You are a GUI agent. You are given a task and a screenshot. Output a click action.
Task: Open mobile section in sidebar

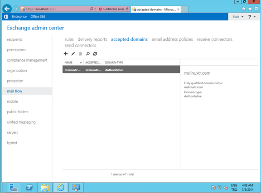pos(12,101)
